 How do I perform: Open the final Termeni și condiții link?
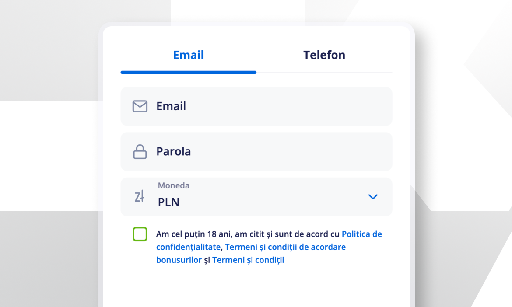click(248, 260)
